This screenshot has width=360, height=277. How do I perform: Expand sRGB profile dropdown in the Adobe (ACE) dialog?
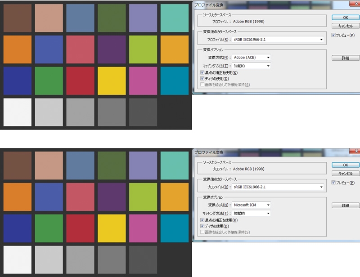click(x=278, y=40)
